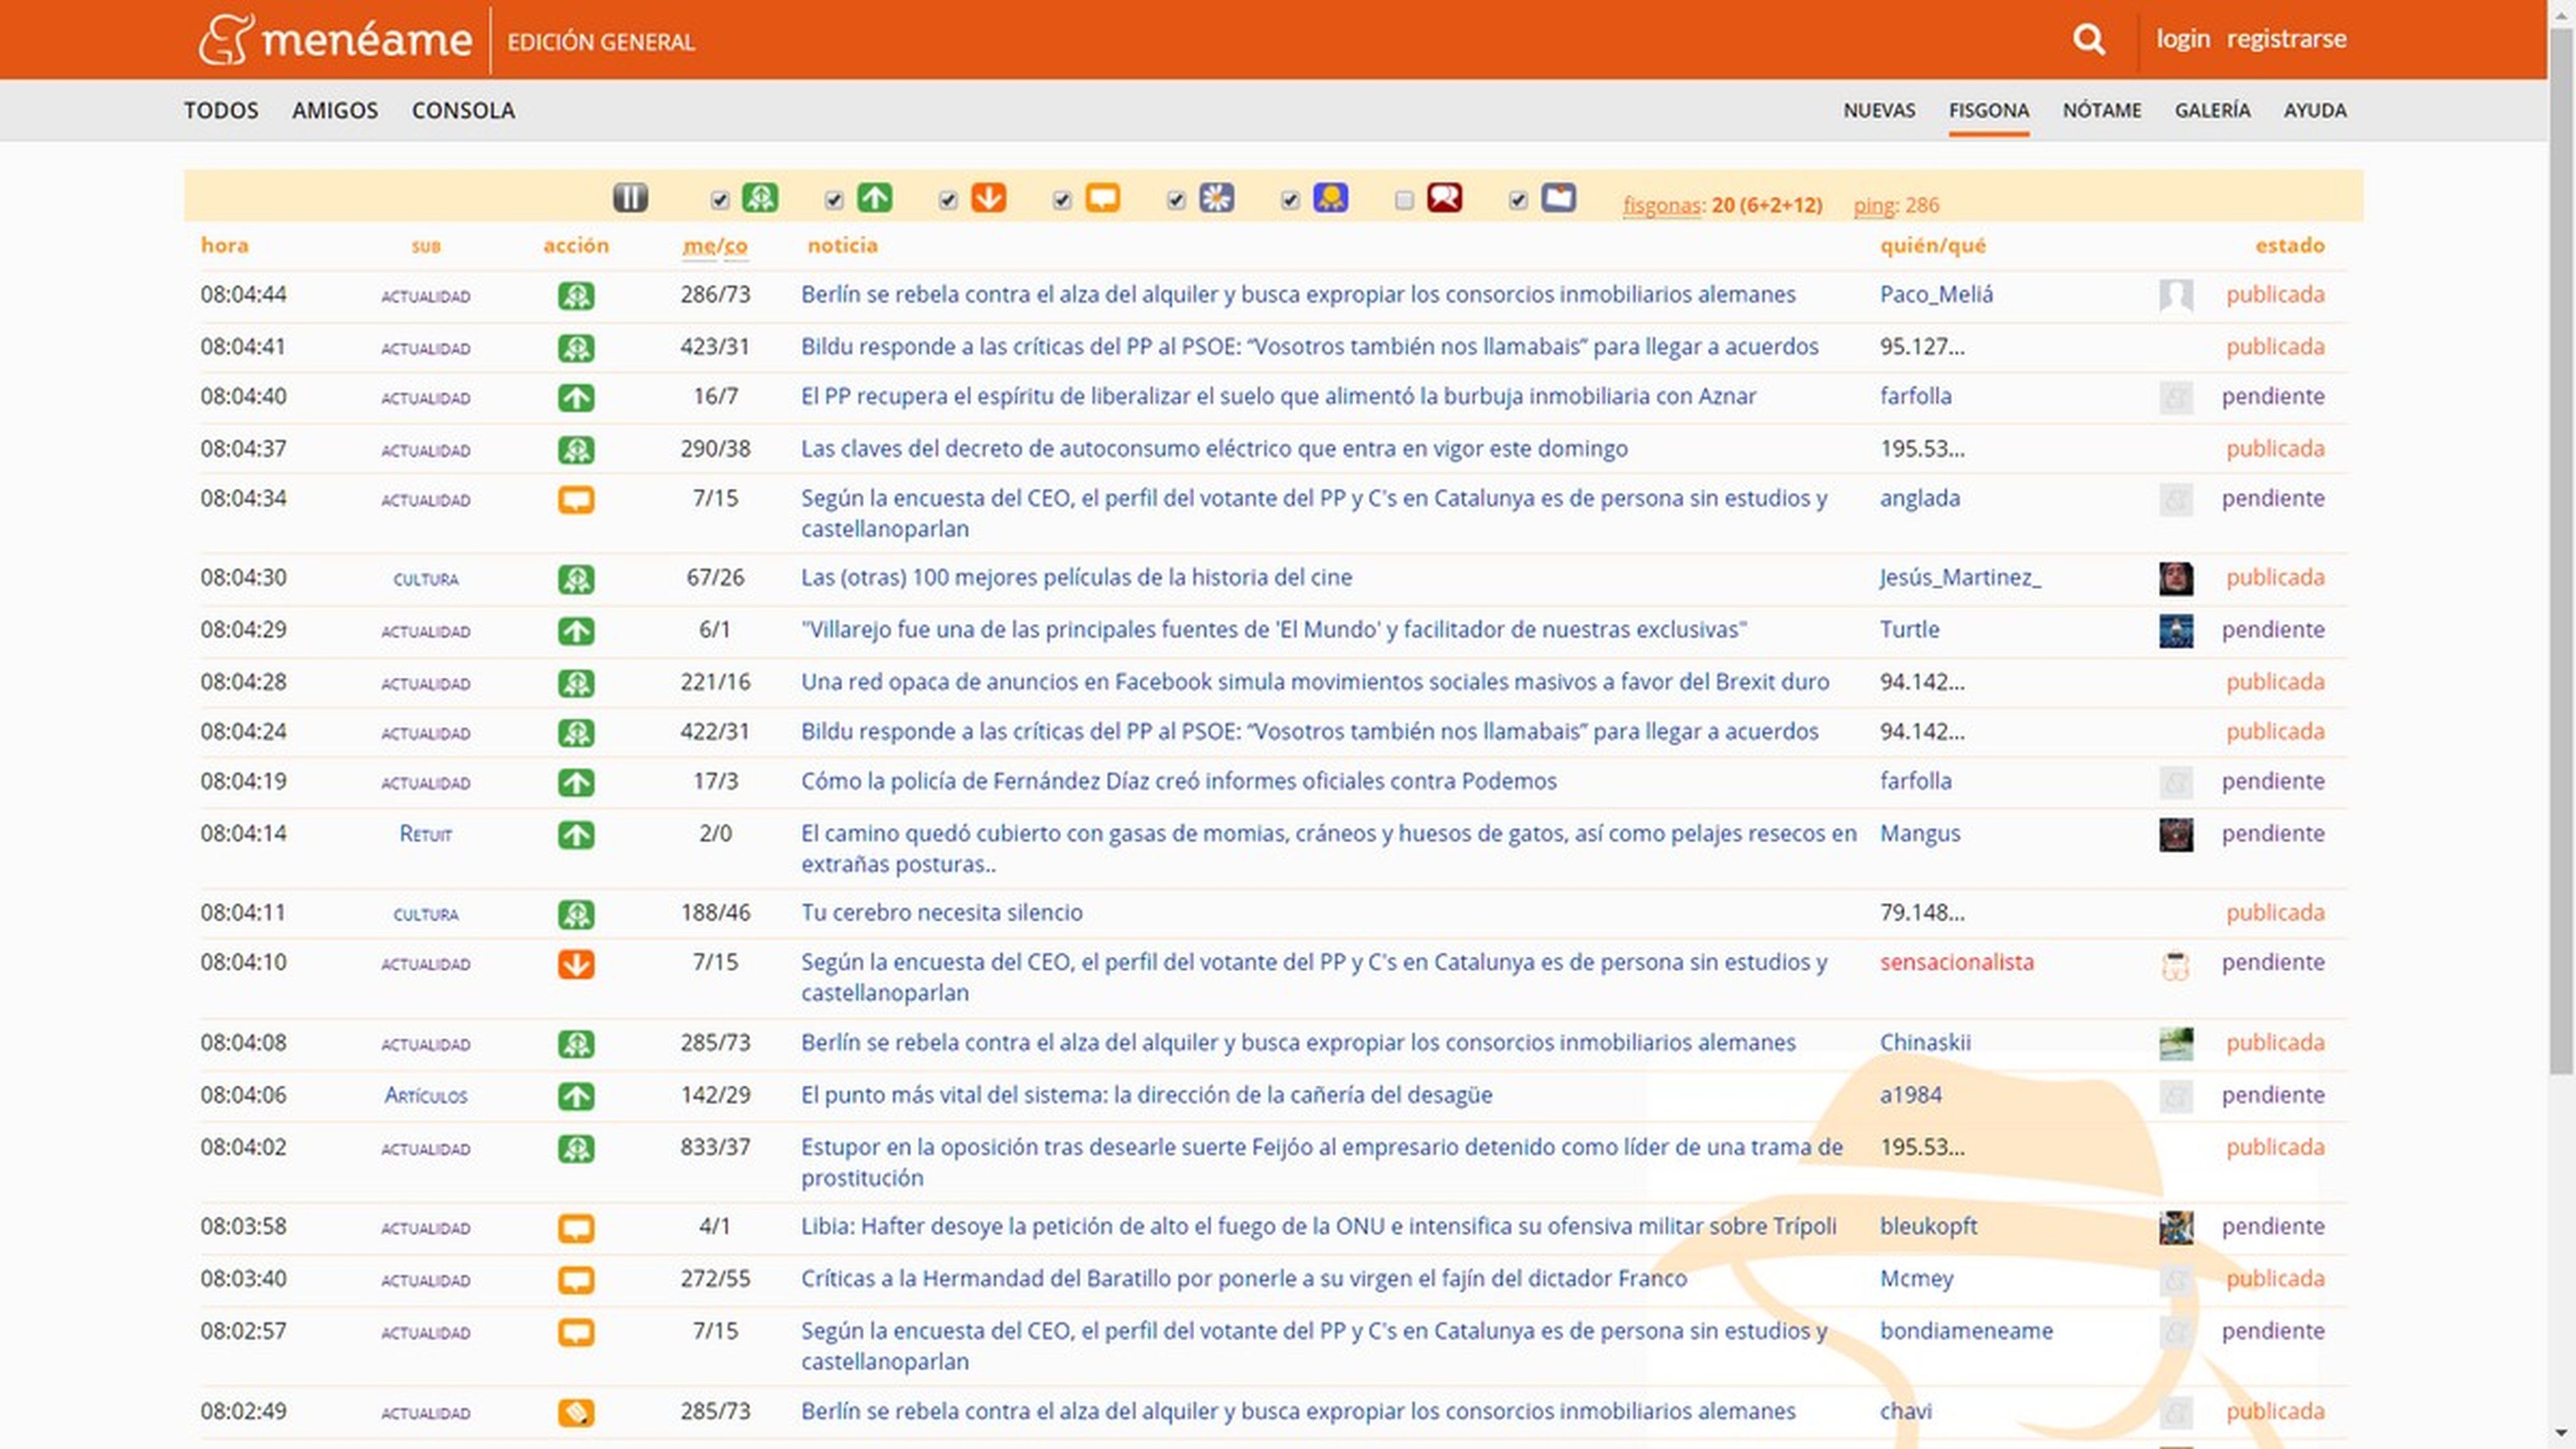
Task: Click bleukopft's avatar thumbnail
Action: [2176, 1227]
